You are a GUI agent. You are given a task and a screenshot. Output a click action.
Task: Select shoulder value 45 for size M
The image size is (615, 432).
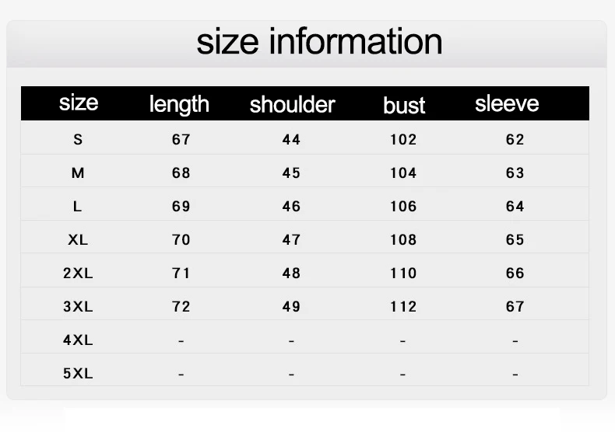[x=291, y=172]
